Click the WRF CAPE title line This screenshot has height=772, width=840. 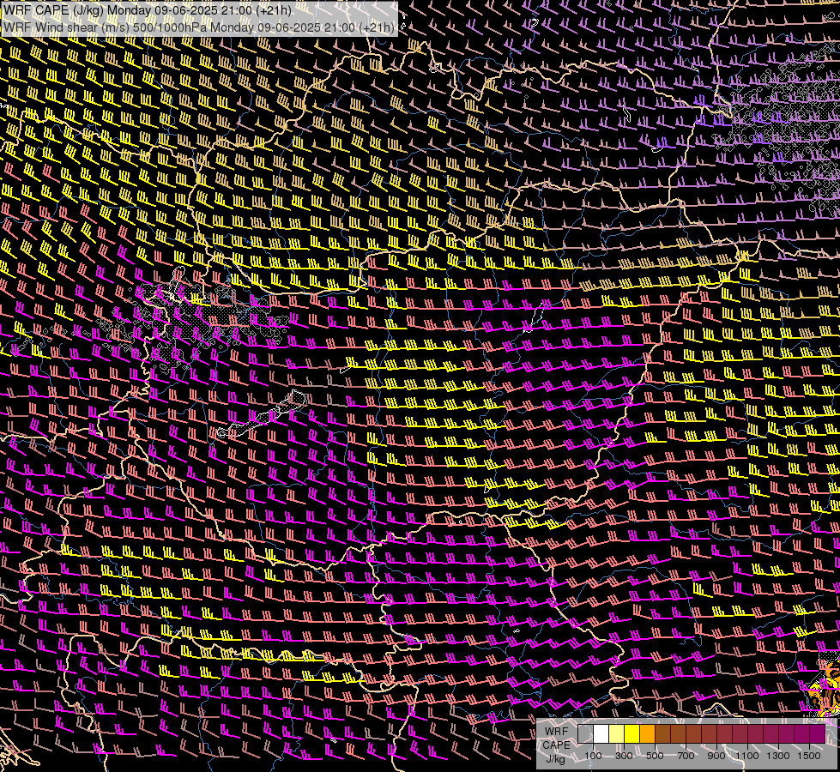148,10
